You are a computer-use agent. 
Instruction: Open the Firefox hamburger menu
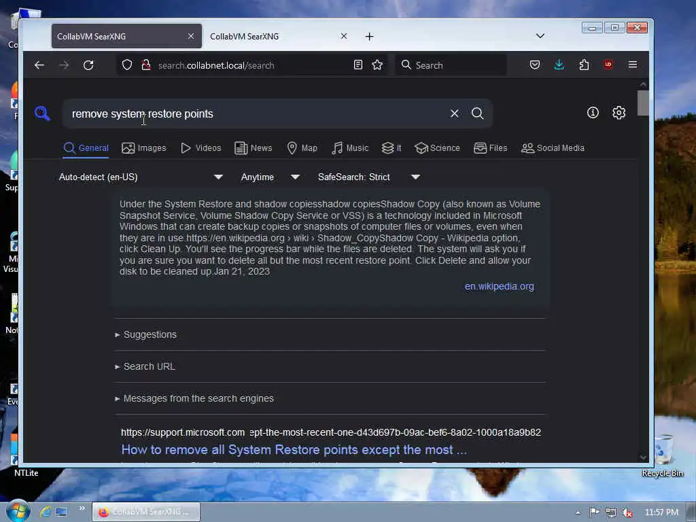point(633,65)
